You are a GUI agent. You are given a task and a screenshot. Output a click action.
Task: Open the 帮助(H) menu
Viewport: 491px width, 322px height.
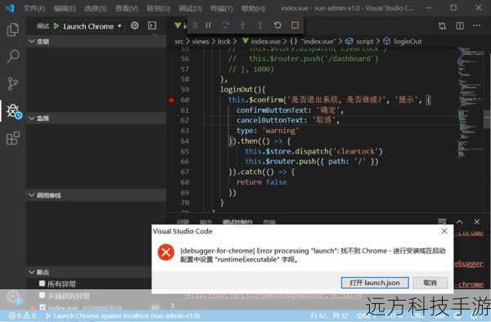(253, 8)
